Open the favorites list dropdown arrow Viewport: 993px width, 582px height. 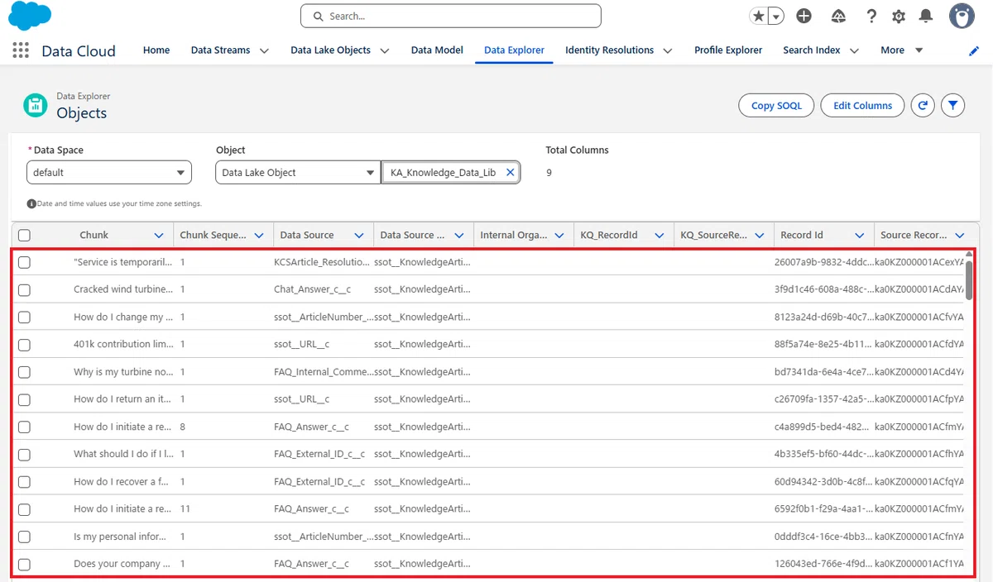point(776,17)
